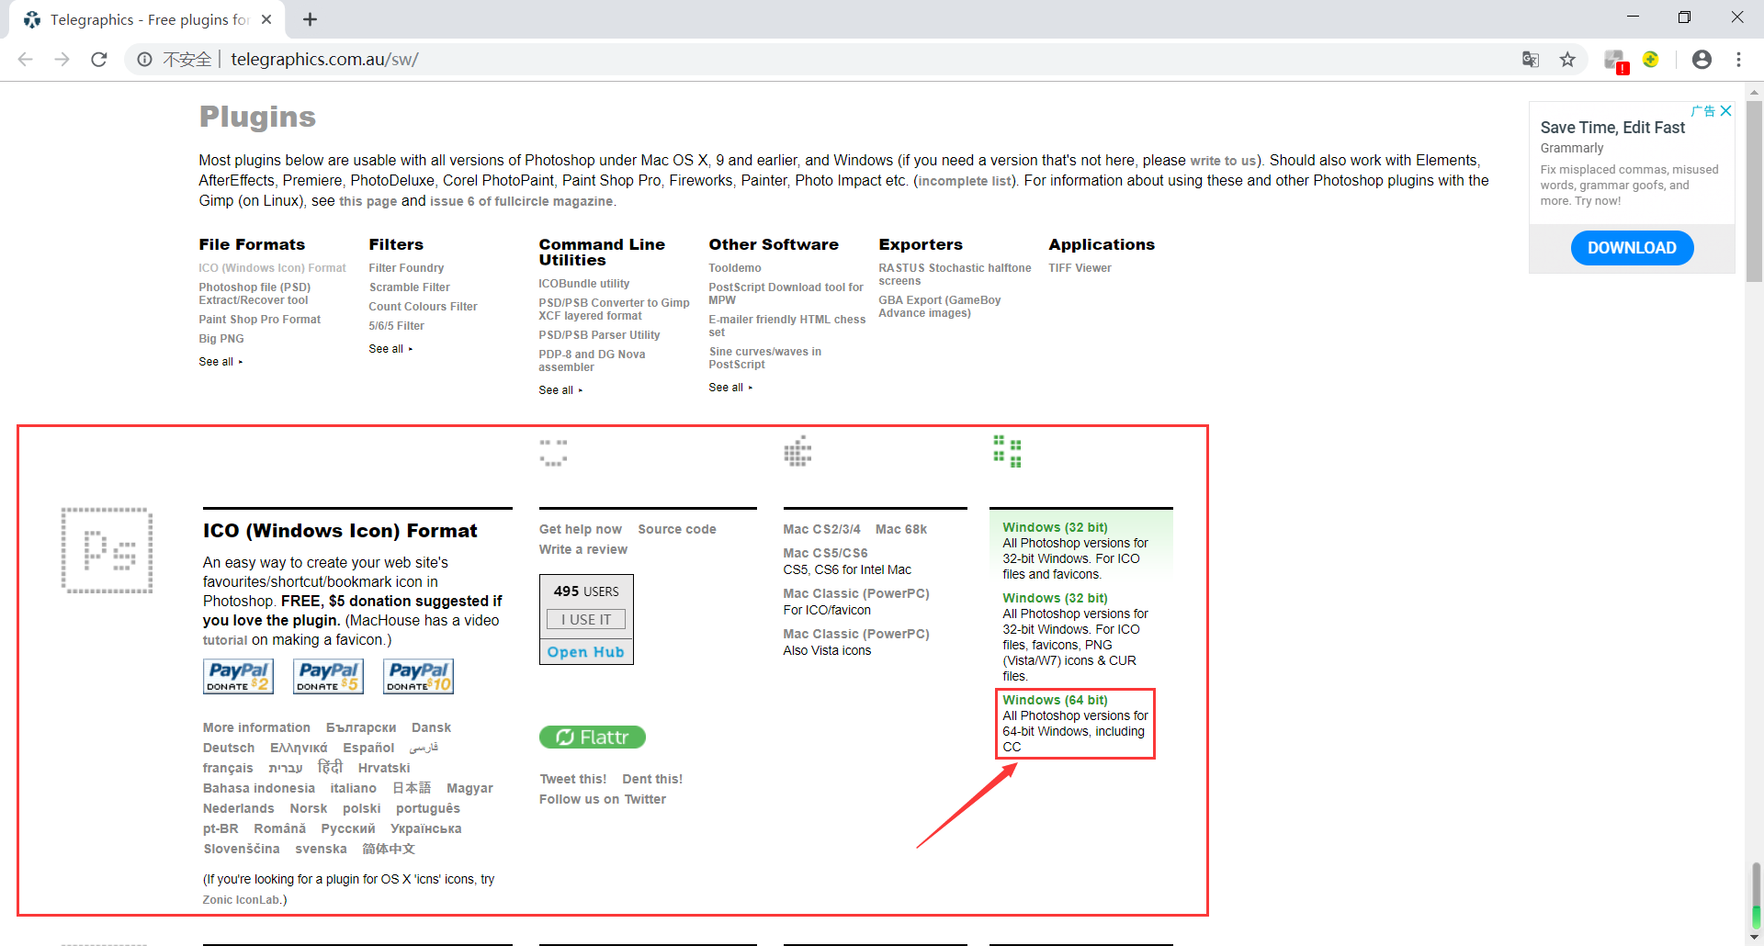Open the TIFF Viewer link
This screenshot has width=1764, height=946.
[x=1080, y=268]
